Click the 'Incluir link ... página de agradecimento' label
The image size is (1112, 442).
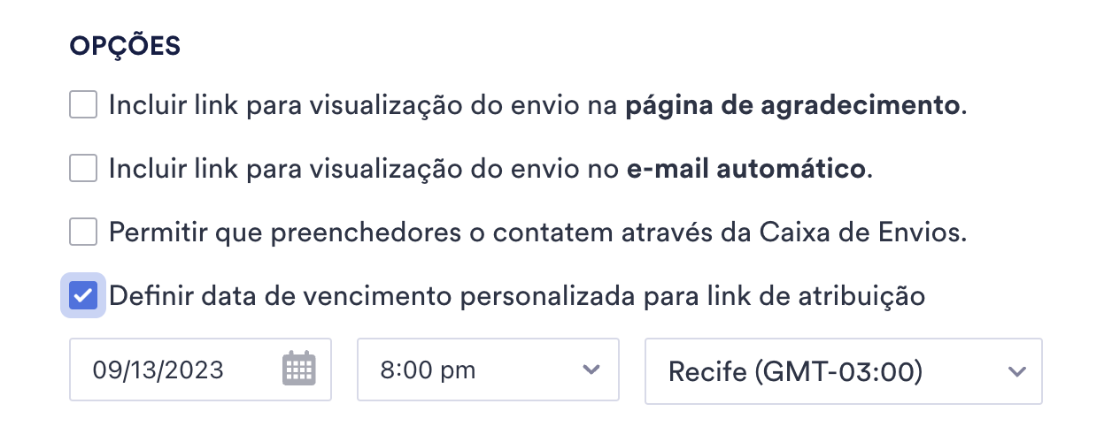(537, 107)
